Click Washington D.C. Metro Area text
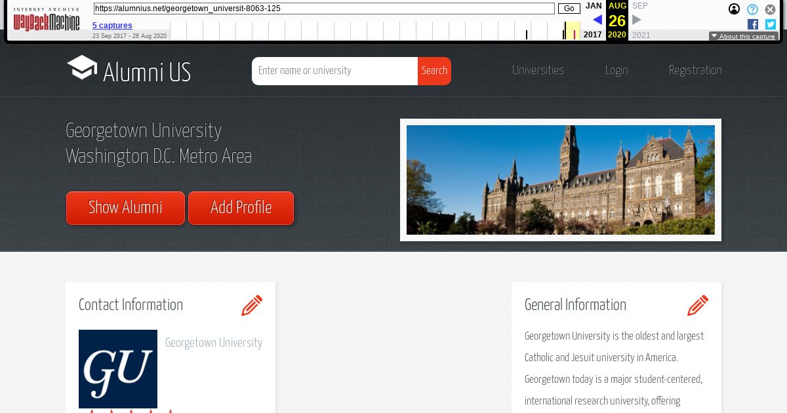This screenshot has height=413, width=787. pos(159,157)
